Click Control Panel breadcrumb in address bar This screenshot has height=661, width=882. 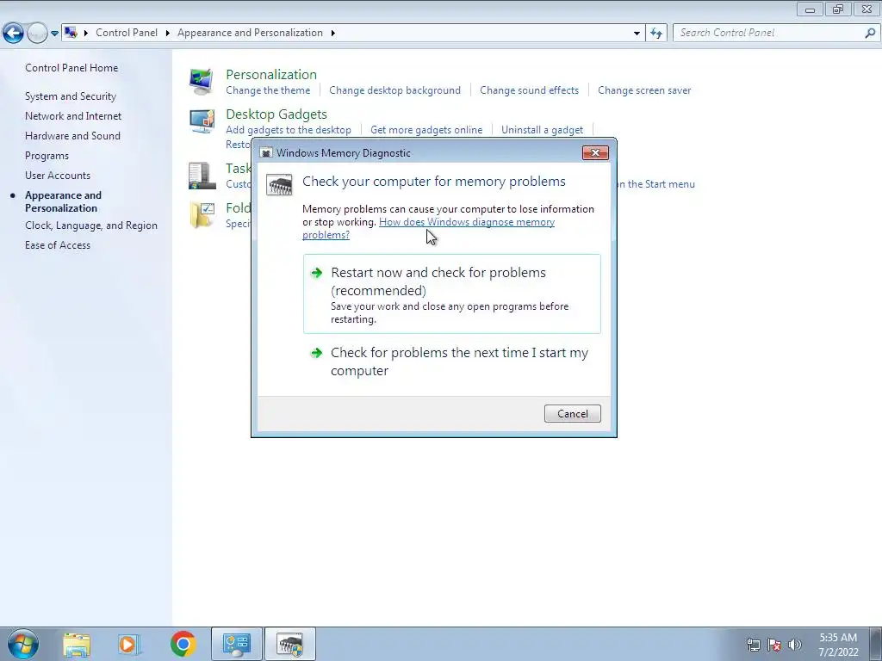(127, 33)
